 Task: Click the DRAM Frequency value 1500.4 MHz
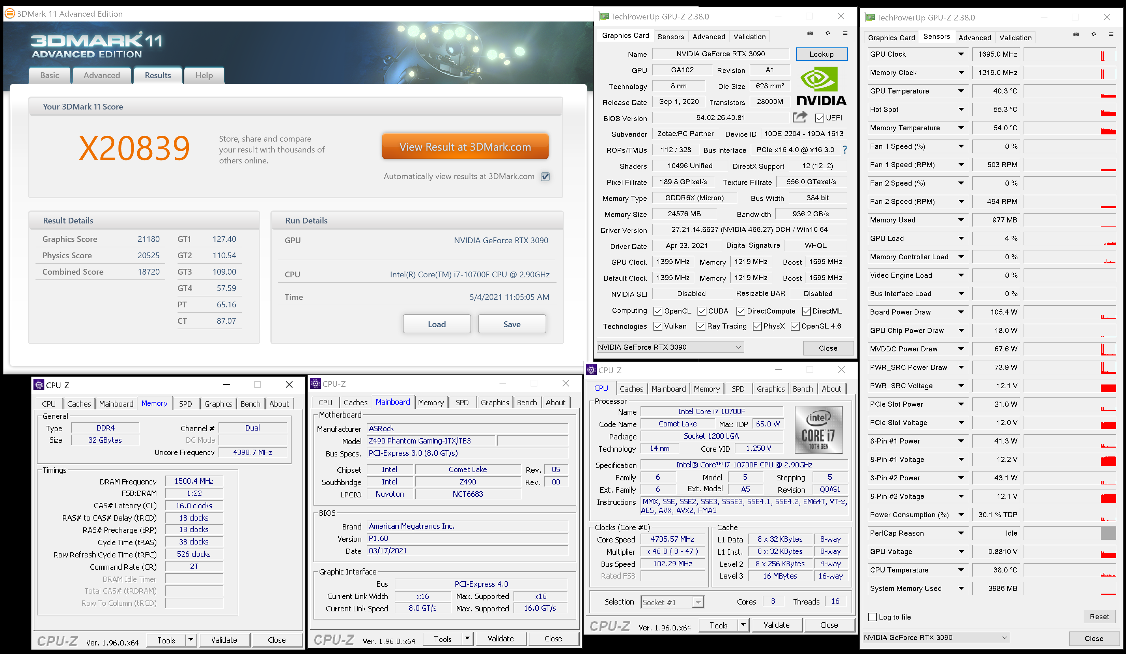tap(194, 481)
